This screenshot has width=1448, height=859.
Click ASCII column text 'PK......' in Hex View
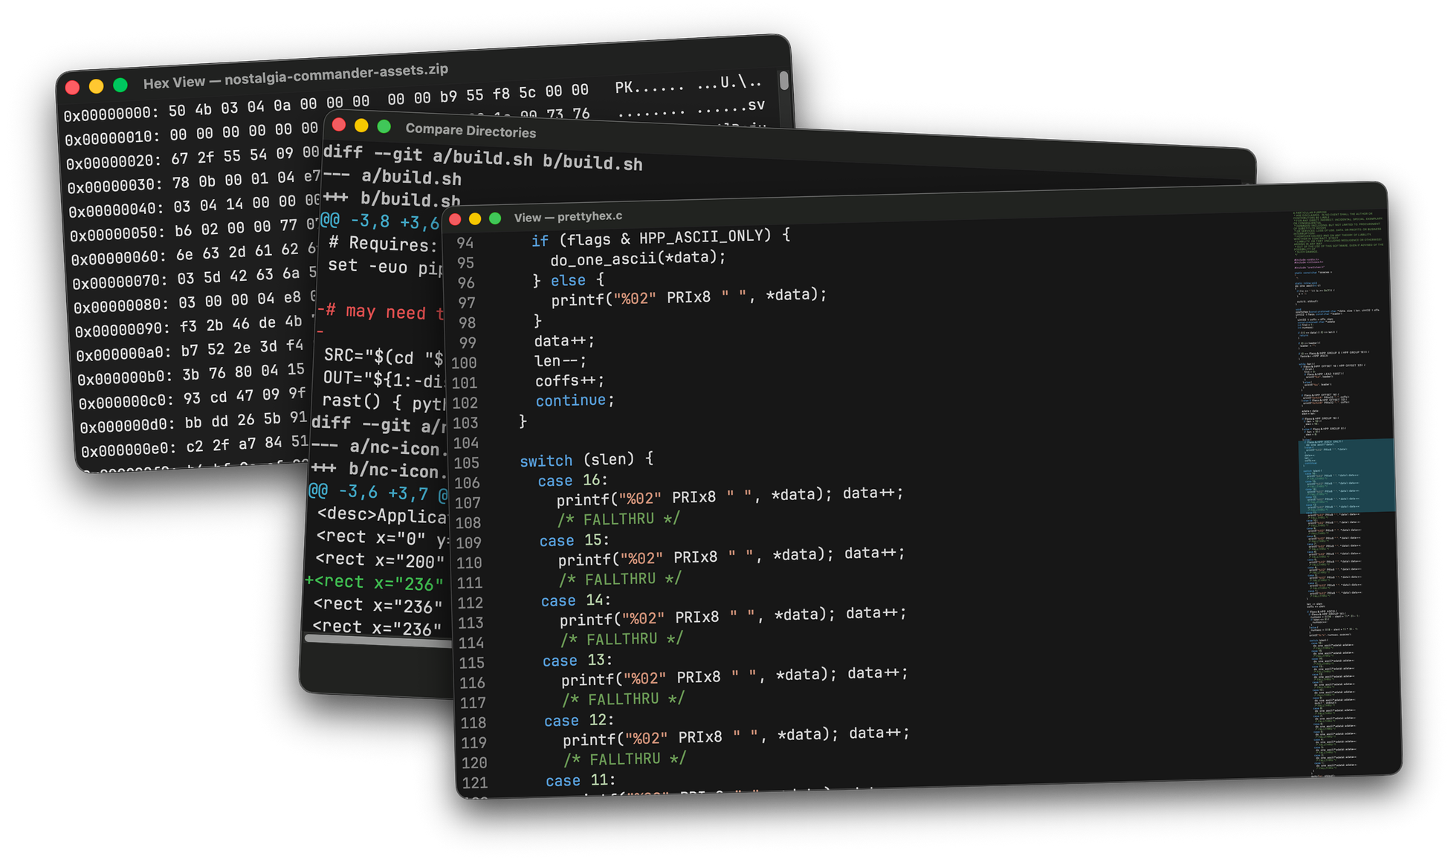click(x=649, y=87)
